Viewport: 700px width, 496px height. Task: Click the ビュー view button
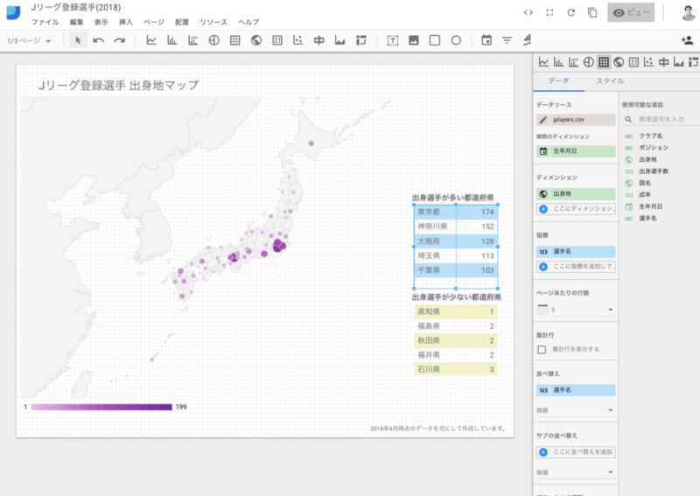[631, 12]
